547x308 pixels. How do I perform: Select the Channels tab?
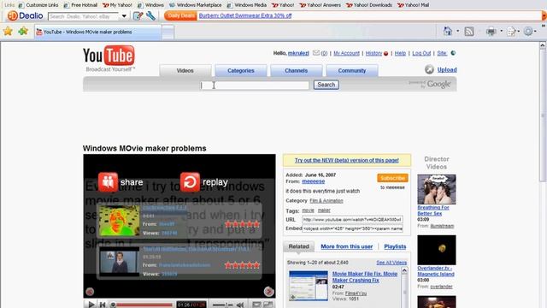point(297,70)
